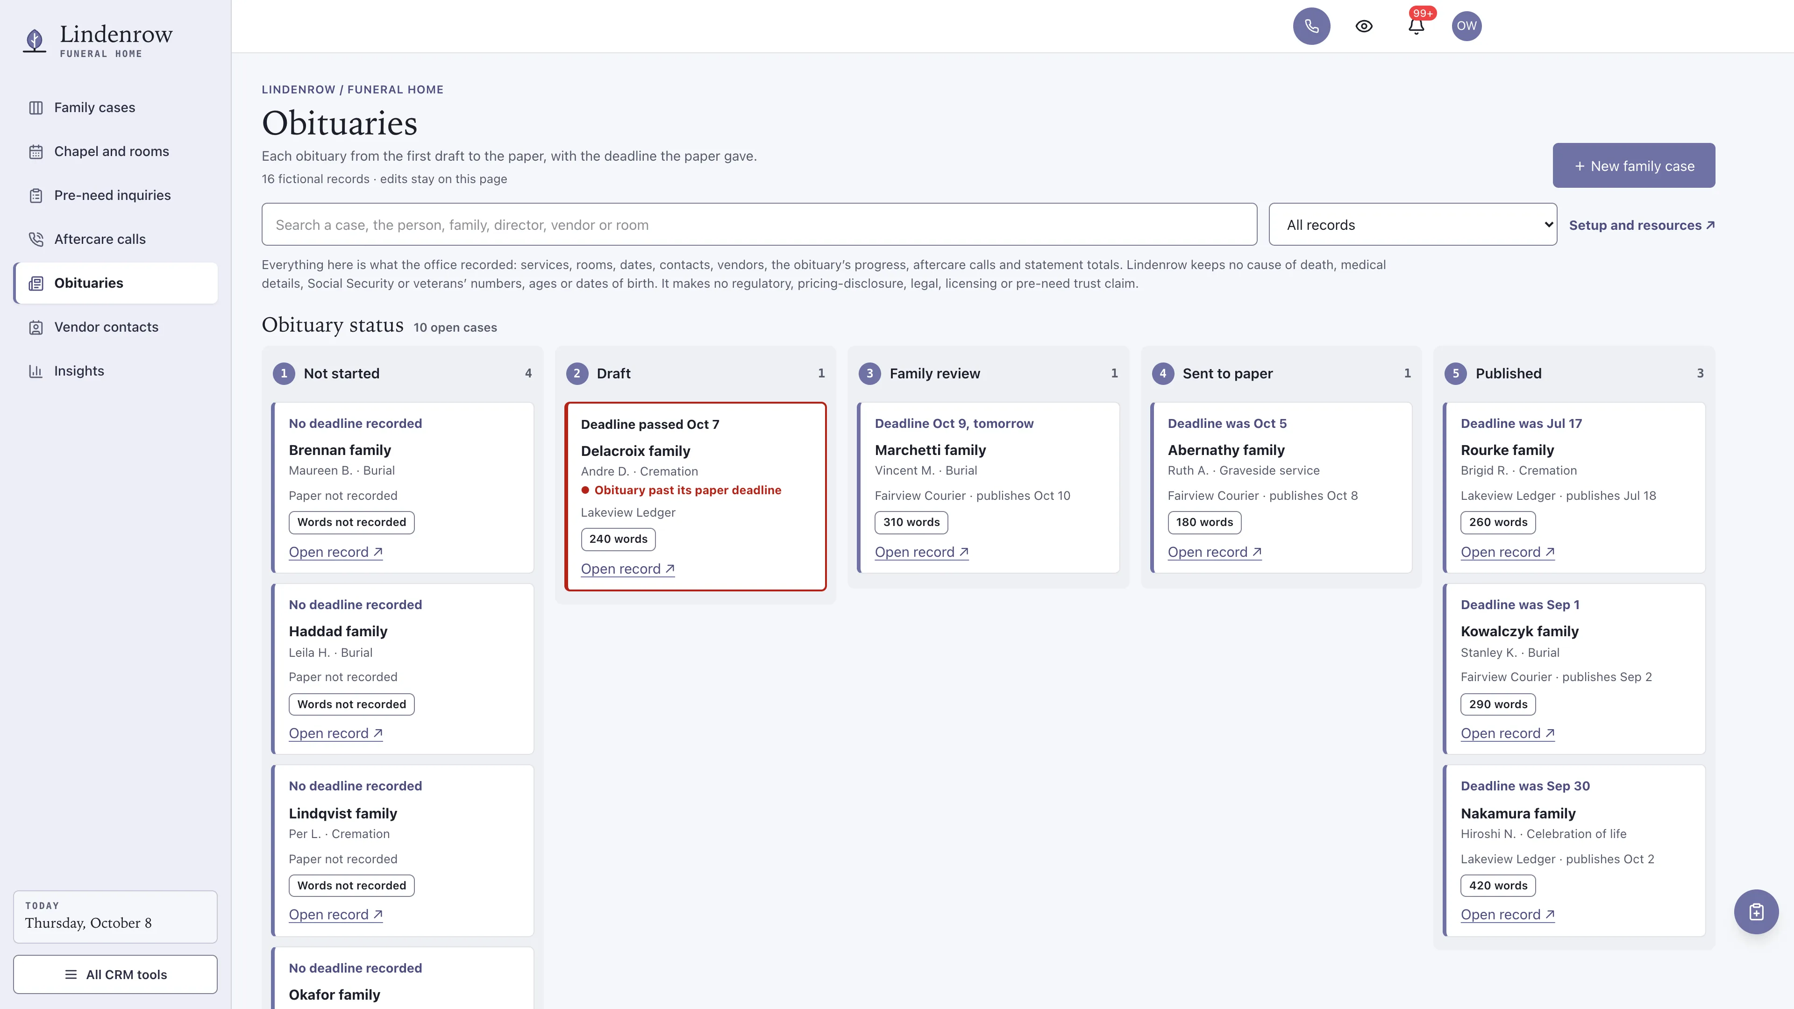Click the Pre-need inquiries clipboard icon
The height and width of the screenshot is (1009, 1794).
(x=36, y=196)
